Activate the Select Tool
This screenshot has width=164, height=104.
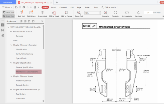click(8, 16)
